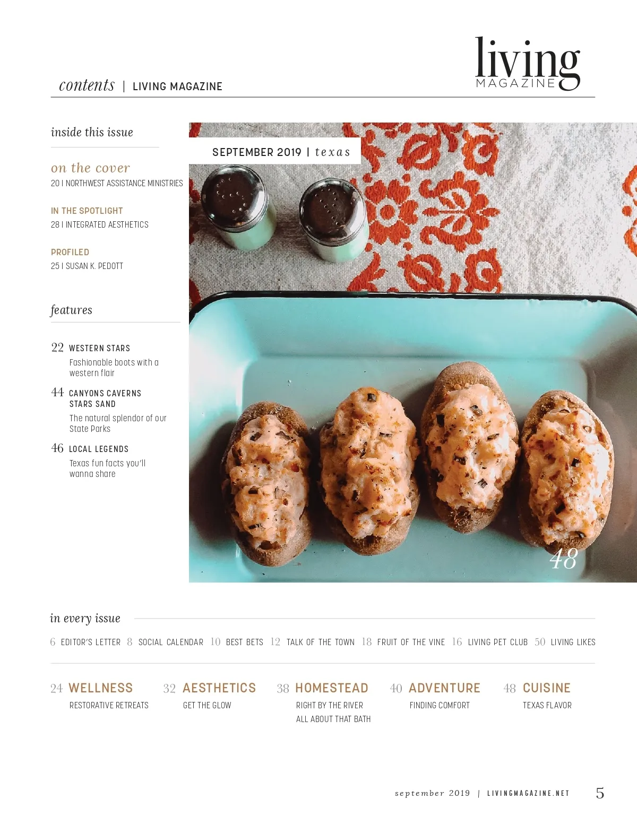Go to Western Stars feature

point(99,348)
